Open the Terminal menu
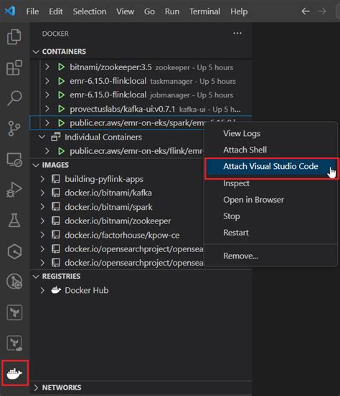The image size is (340, 396). coord(204,11)
